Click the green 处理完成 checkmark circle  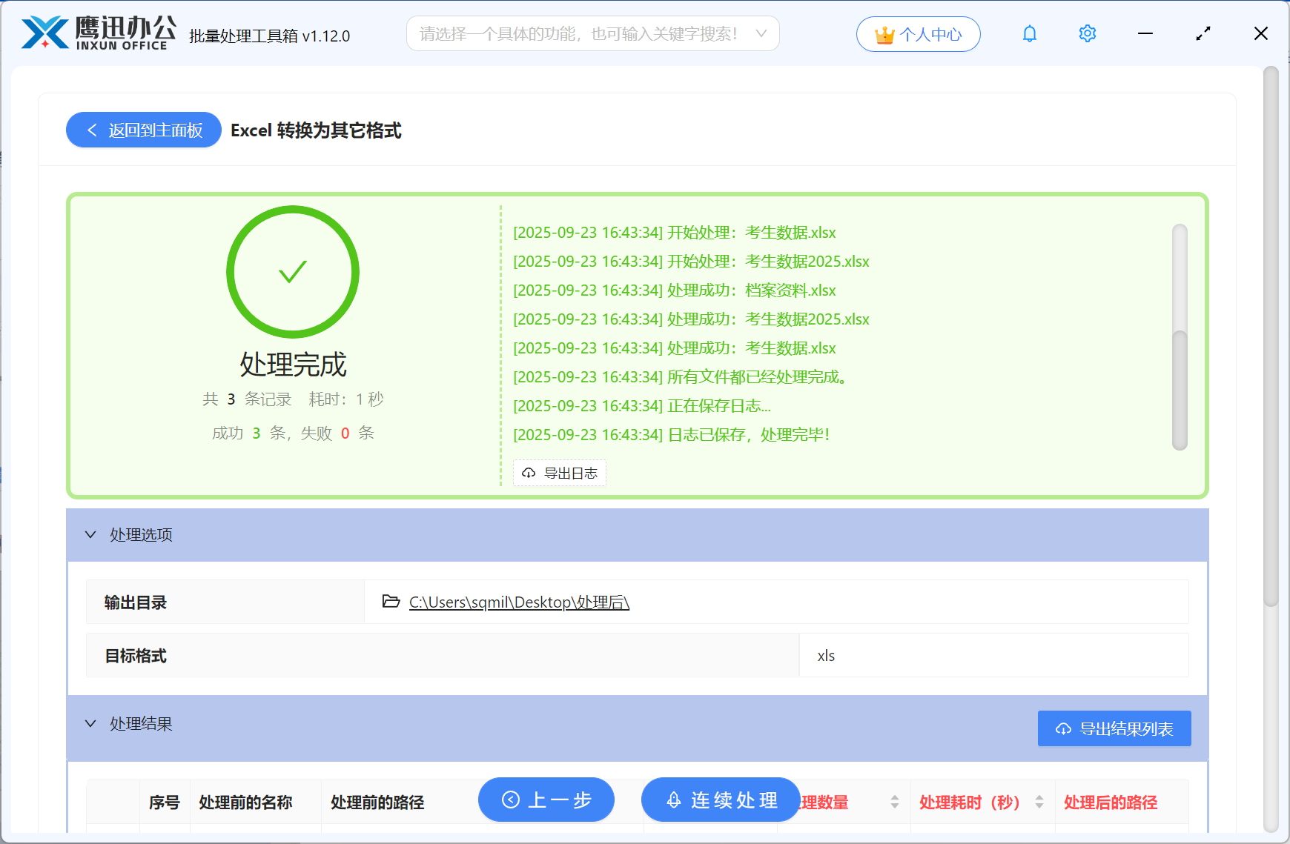pos(292,272)
